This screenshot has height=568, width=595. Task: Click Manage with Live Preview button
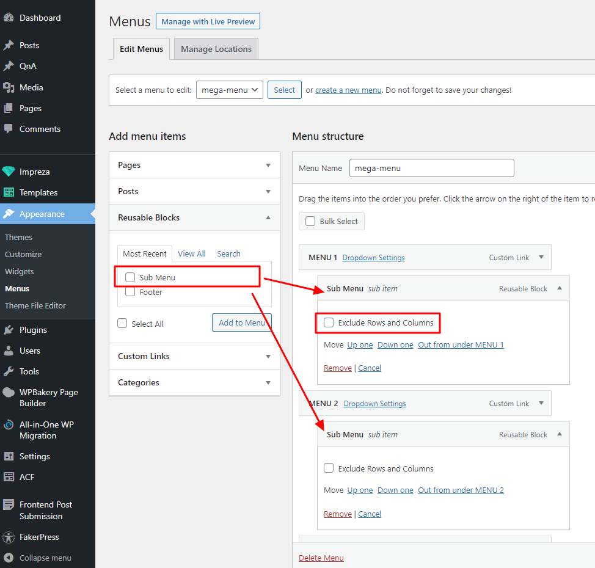click(x=208, y=21)
